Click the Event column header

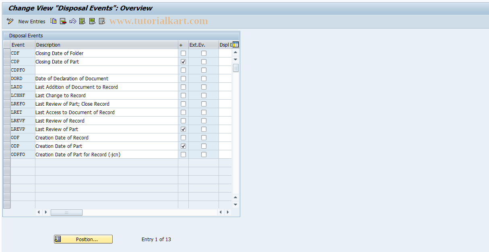point(23,45)
